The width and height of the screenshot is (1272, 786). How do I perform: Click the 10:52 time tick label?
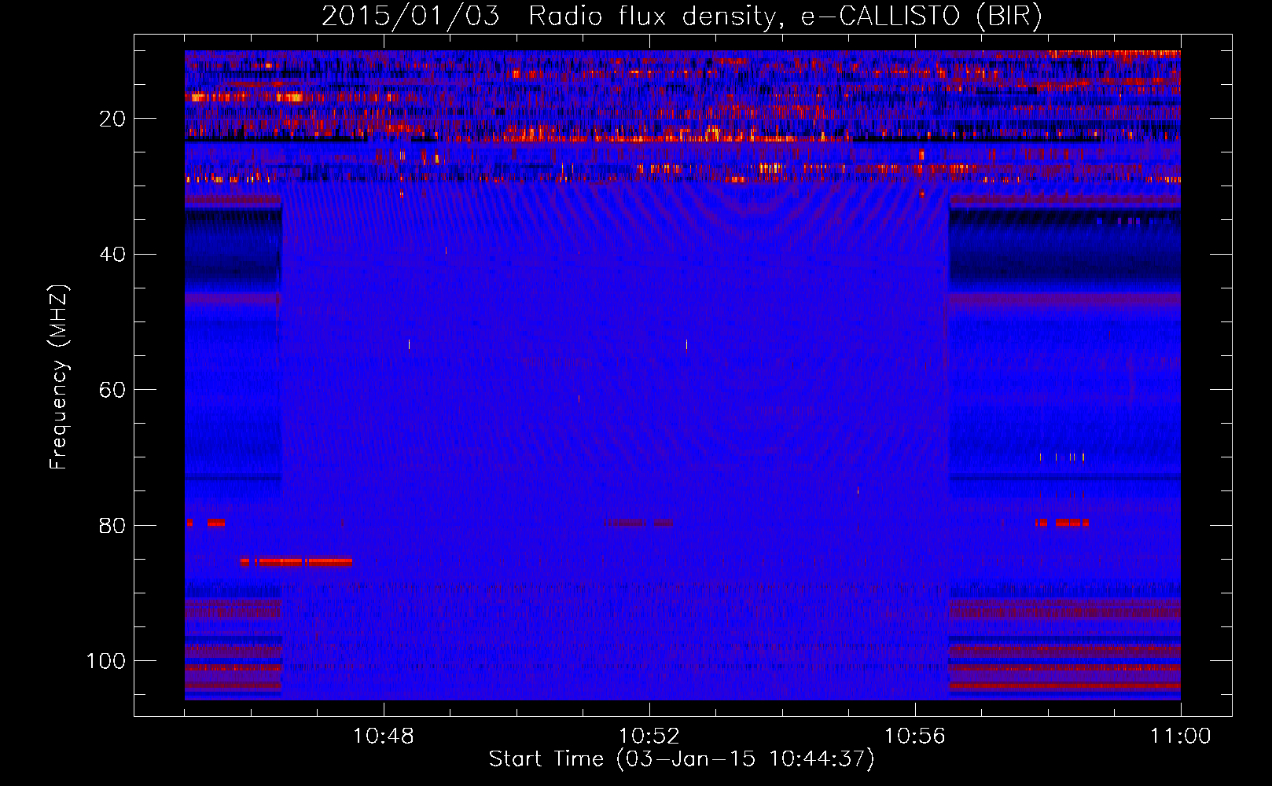point(649,736)
